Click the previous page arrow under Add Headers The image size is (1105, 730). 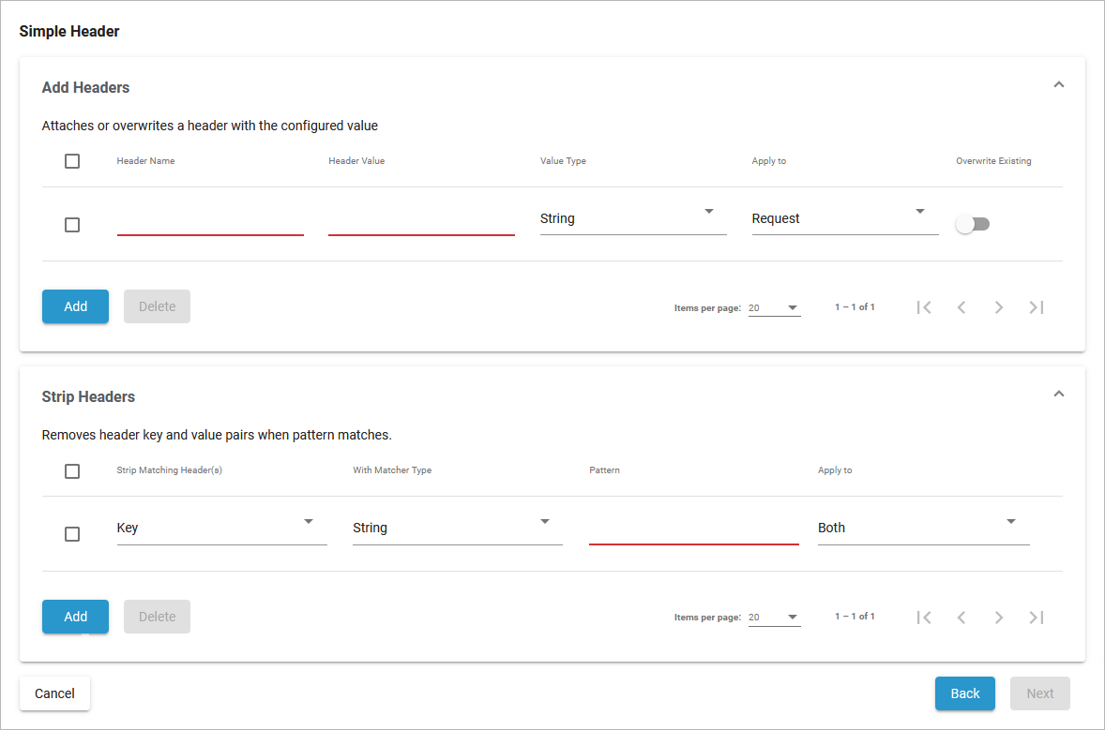pyautogui.click(x=961, y=306)
